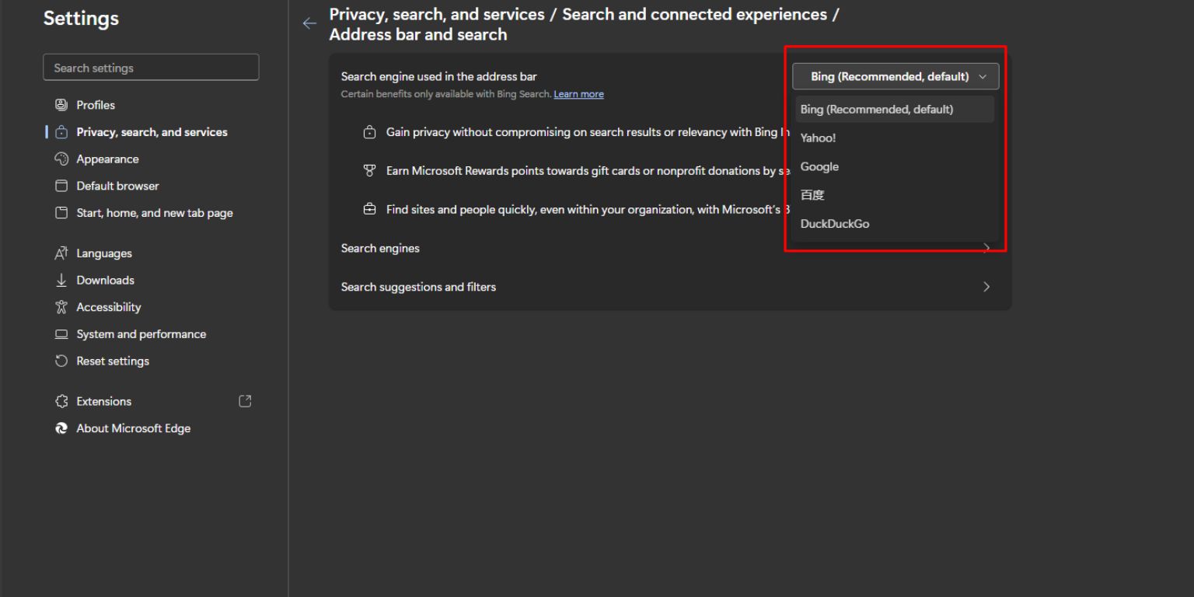Select Bing (Recommended, default) from the list
This screenshot has width=1194, height=597.
[895, 110]
